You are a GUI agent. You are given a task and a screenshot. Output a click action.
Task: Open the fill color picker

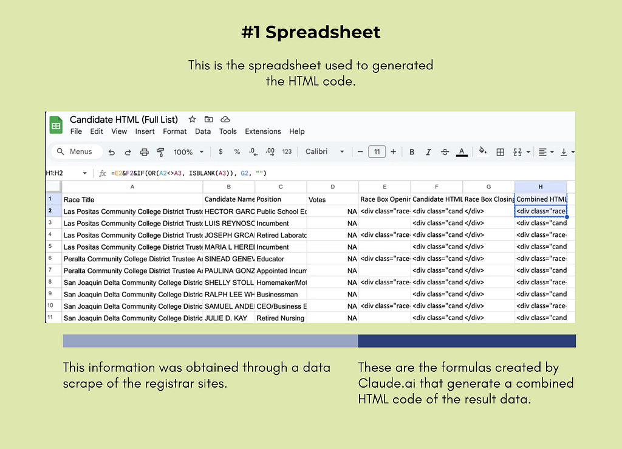tap(483, 151)
